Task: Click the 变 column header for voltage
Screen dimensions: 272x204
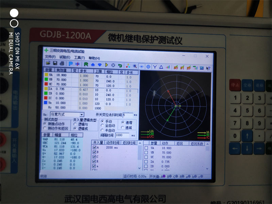Action: coord(74,70)
